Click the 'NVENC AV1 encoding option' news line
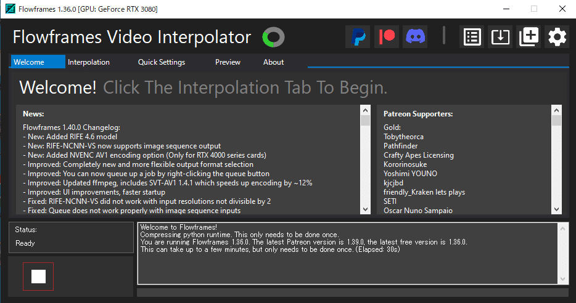The width and height of the screenshot is (576, 303). [144, 155]
